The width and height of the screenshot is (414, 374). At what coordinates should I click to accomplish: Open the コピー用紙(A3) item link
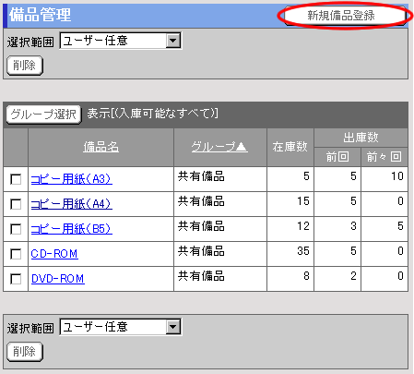pyautogui.click(x=72, y=179)
